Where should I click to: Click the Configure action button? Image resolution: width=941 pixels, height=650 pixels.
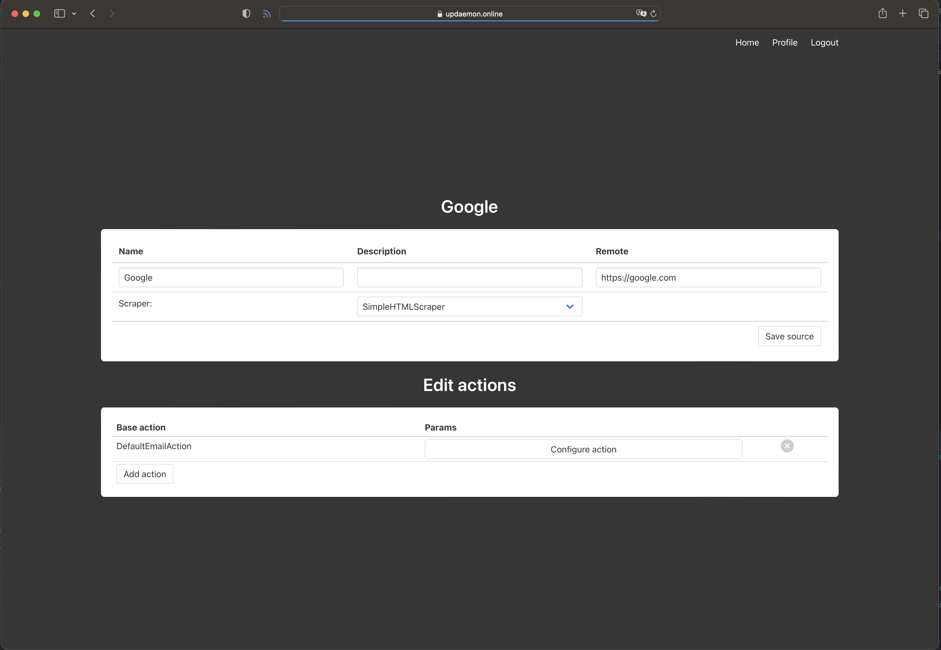pyautogui.click(x=583, y=449)
